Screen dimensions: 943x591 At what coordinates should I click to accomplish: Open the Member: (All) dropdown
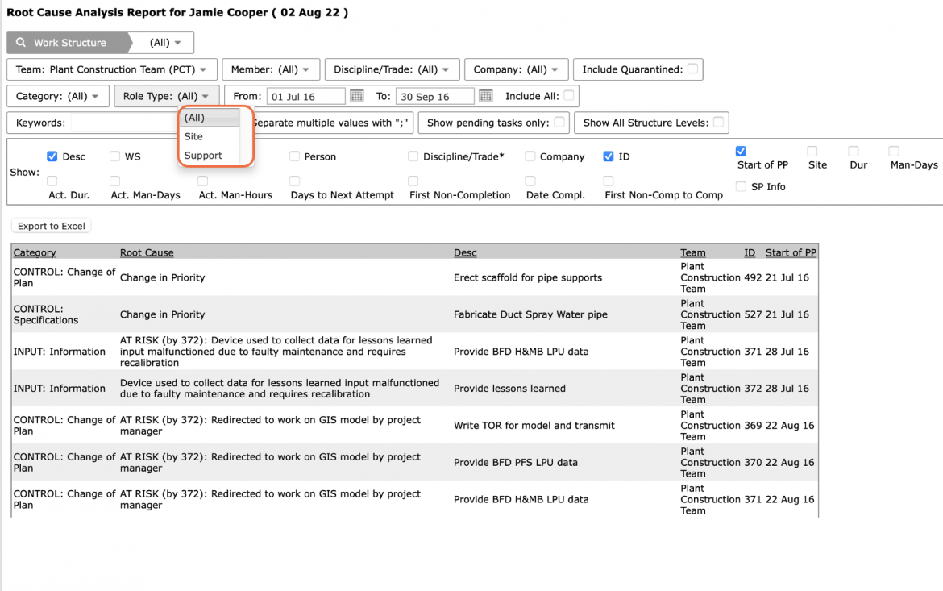tap(270, 69)
